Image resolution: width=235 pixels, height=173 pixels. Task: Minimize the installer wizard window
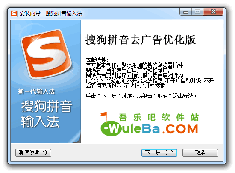tap(186, 12)
